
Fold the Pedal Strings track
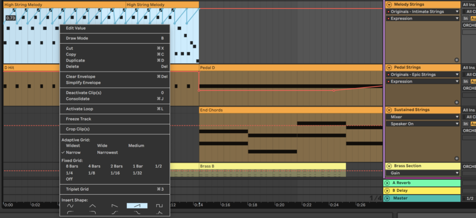(389, 68)
